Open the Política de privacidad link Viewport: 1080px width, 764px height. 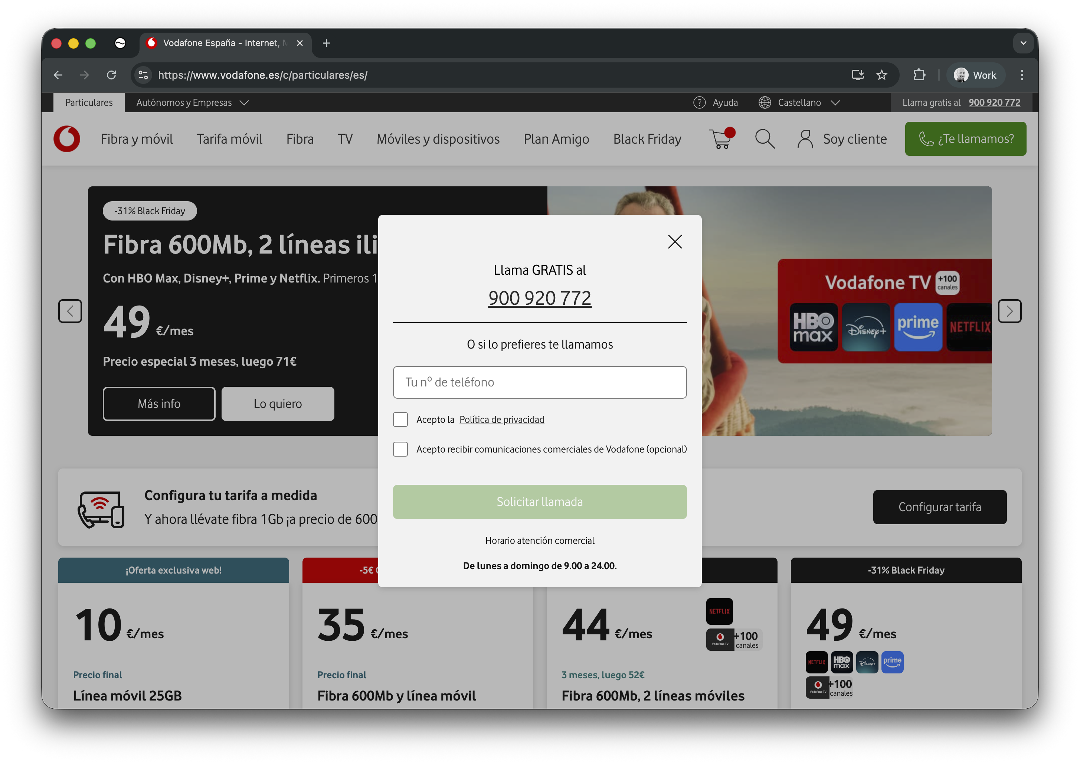point(501,419)
